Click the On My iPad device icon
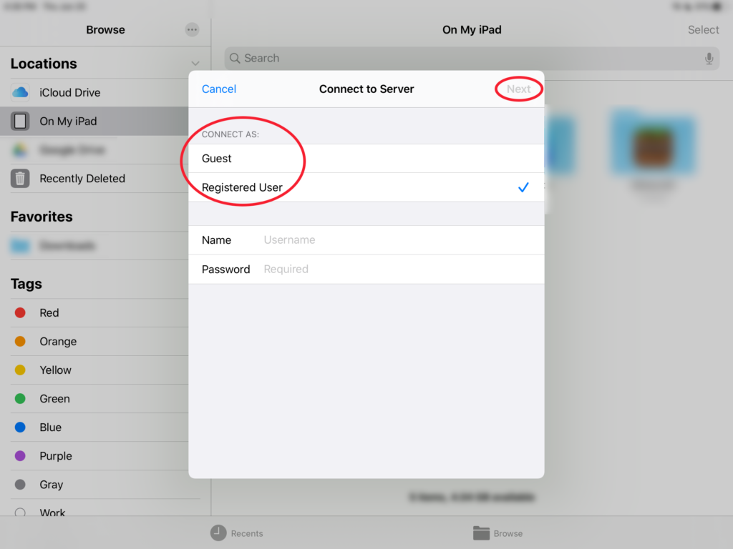The height and width of the screenshot is (549, 733). (x=20, y=122)
